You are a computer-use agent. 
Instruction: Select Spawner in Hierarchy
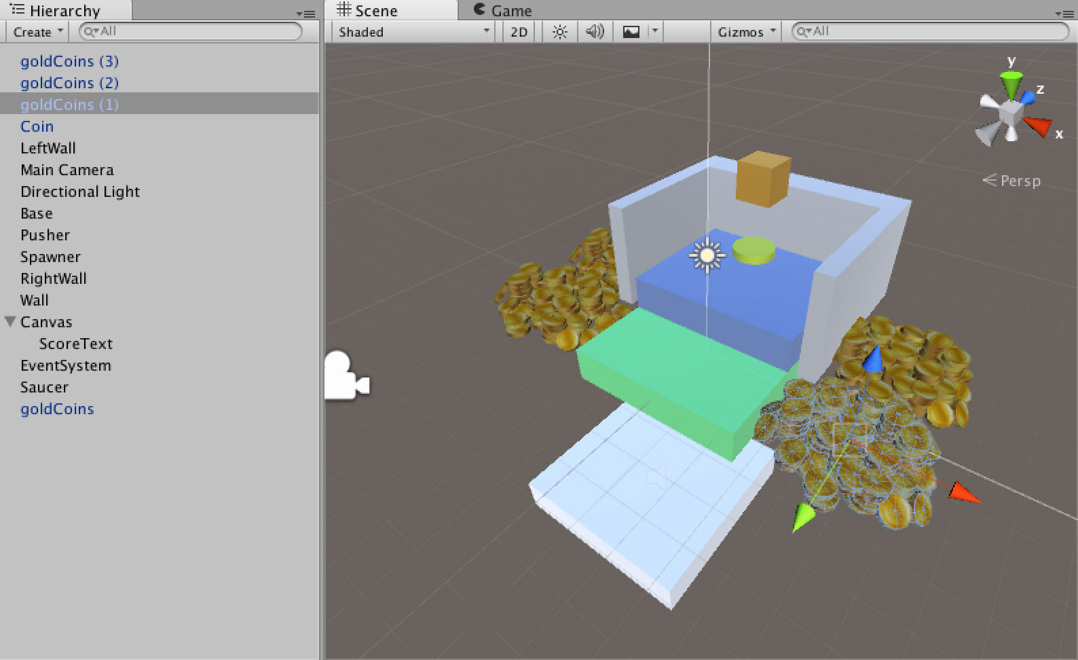point(160,257)
